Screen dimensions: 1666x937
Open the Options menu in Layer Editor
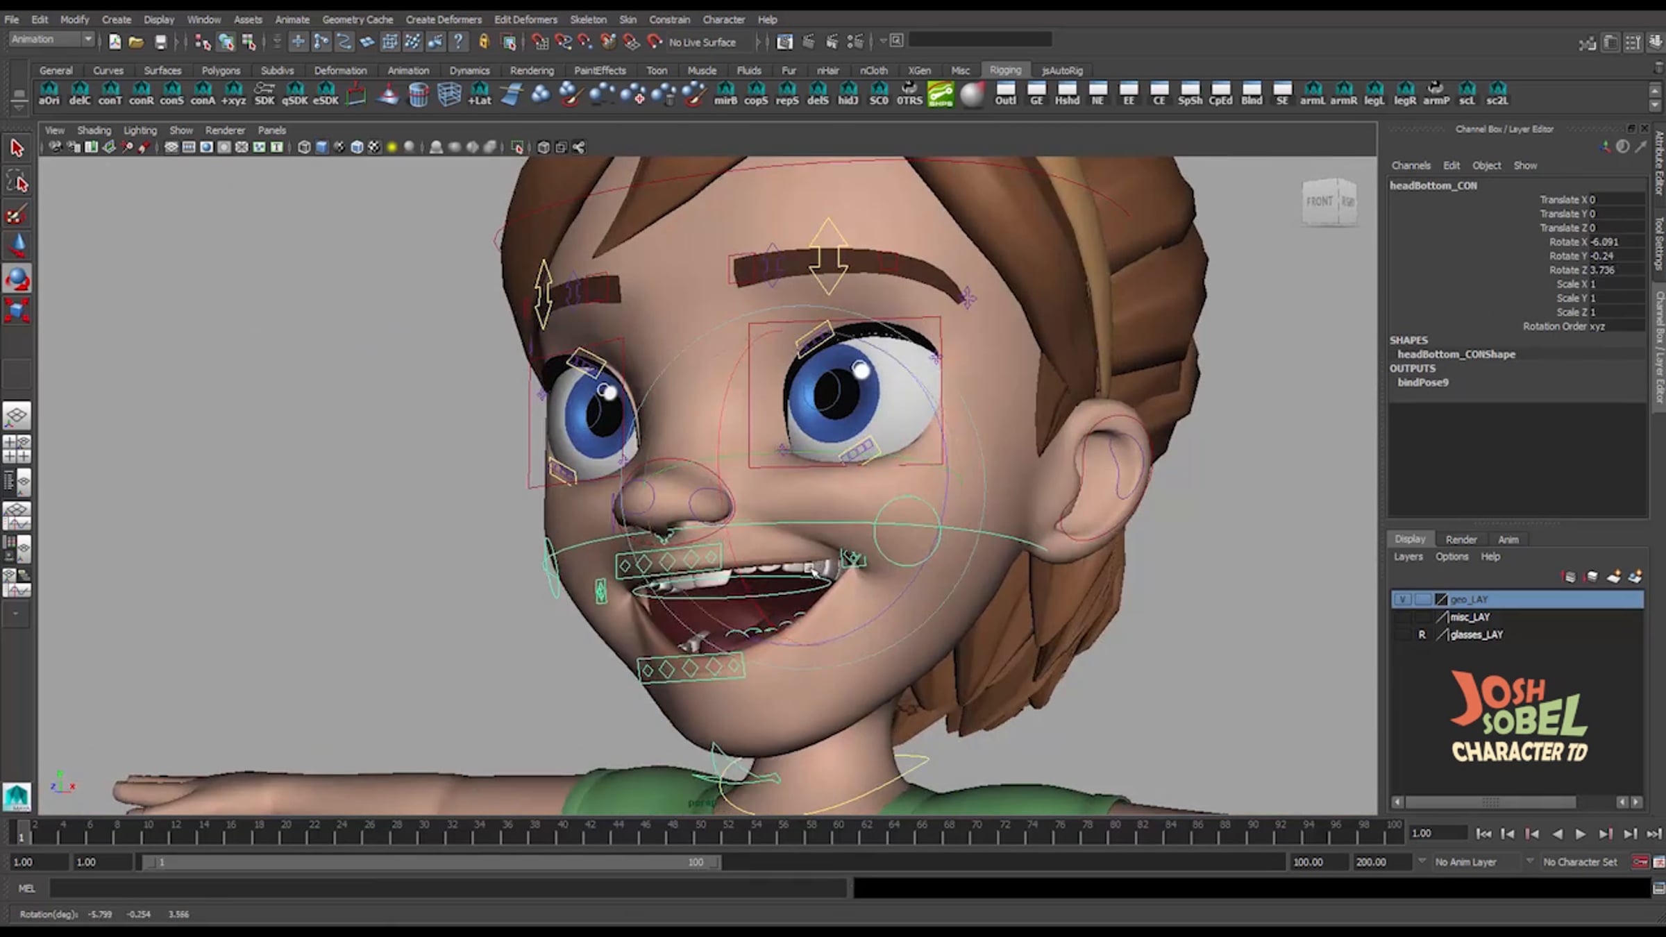(1452, 557)
